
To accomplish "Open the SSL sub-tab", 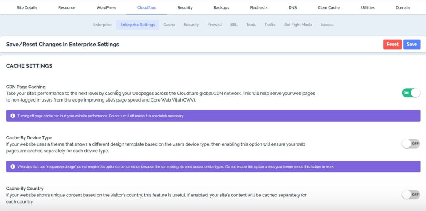I will [234, 25].
